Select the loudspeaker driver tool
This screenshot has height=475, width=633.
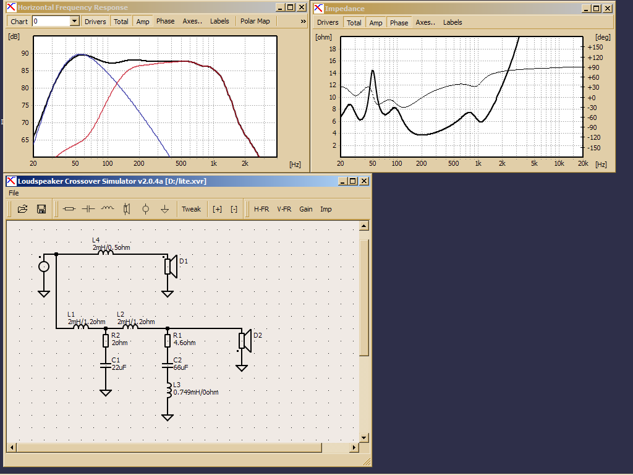pos(126,209)
